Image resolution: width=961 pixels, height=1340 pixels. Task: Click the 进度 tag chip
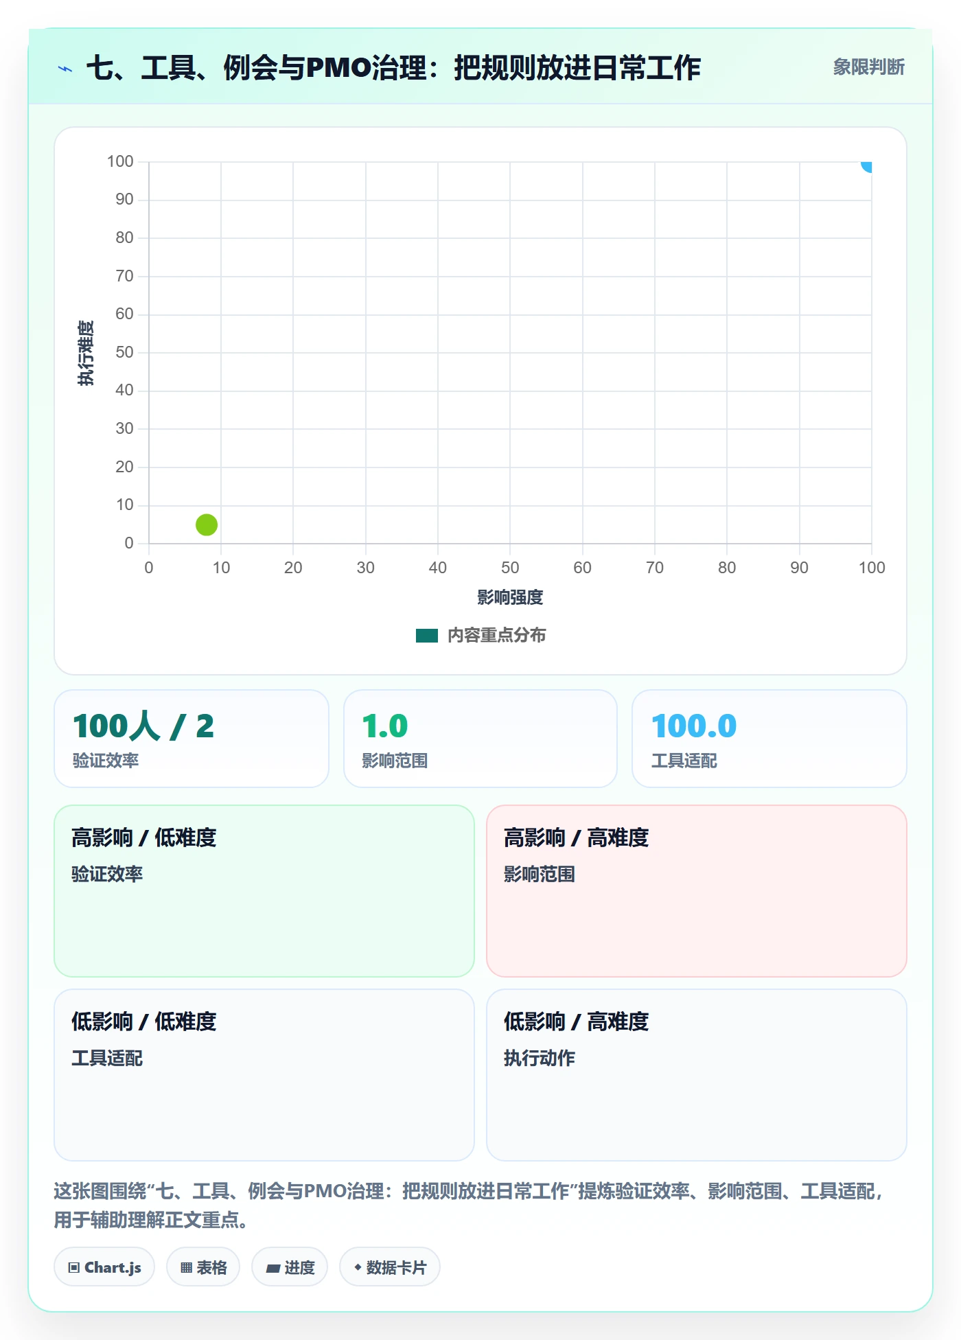[290, 1267]
